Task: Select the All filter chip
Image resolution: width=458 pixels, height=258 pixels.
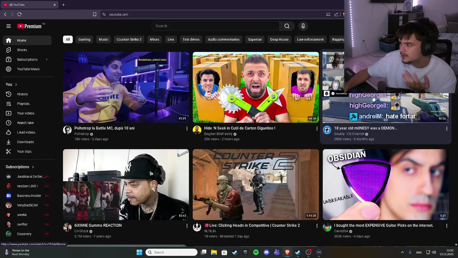Action: 68,39
